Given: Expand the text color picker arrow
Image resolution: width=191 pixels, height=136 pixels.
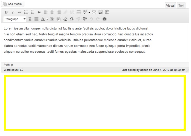Looking at the screenshot, I should (47, 19).
